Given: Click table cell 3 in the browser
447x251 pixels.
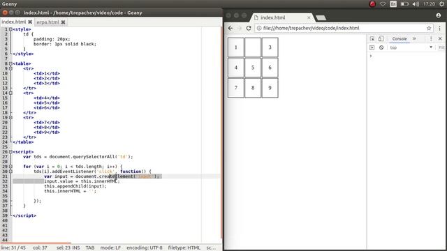Looking at the screenshot, I should 270,47.
